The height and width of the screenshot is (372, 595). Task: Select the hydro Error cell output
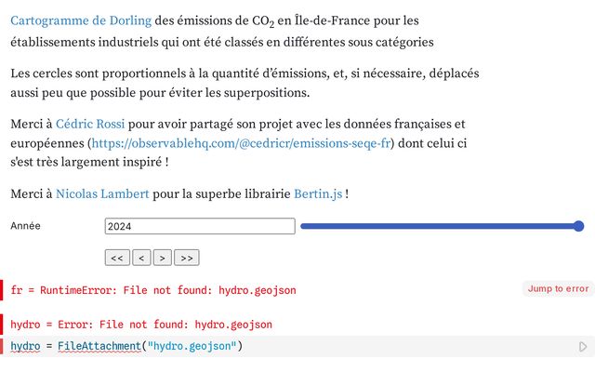pyautogui.click(x=141, y=325)
